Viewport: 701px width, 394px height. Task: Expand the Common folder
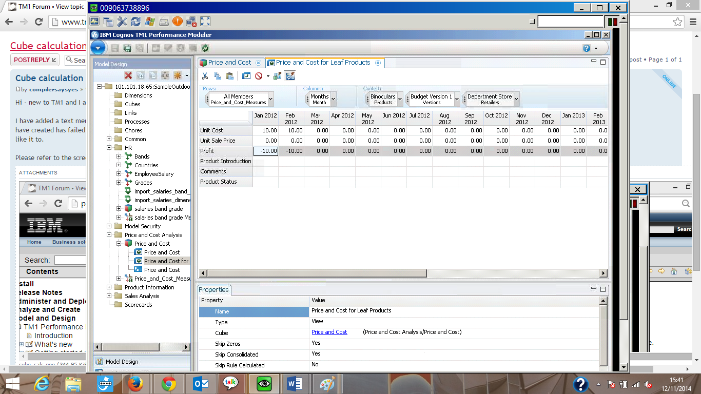(x=109, y=139)
